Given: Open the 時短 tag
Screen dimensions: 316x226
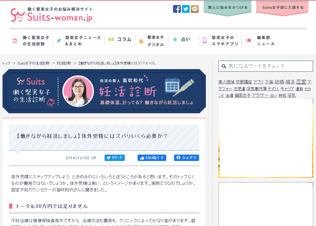Looking at the screenshot, I should coord(282,95).
